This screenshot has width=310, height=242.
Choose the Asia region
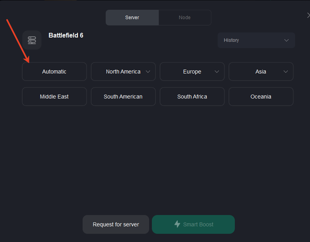(261, 72)
